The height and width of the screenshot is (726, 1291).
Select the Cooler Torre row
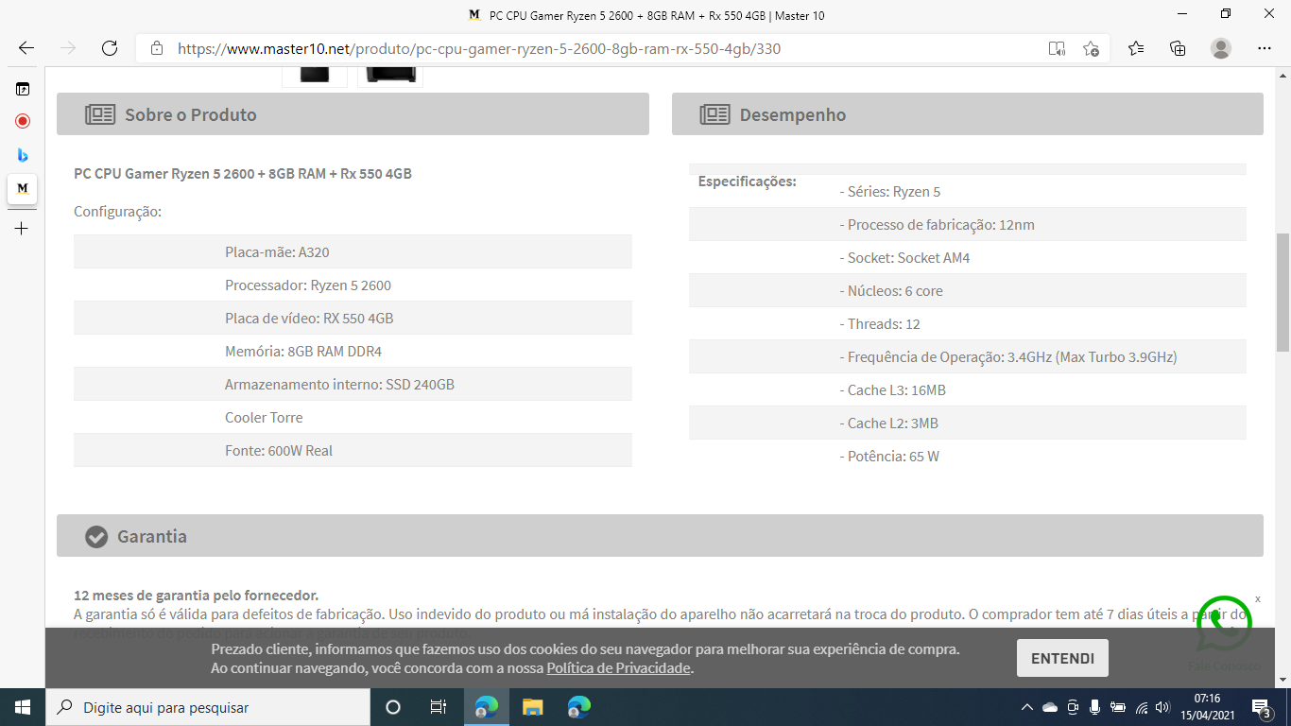pos(353,417)
